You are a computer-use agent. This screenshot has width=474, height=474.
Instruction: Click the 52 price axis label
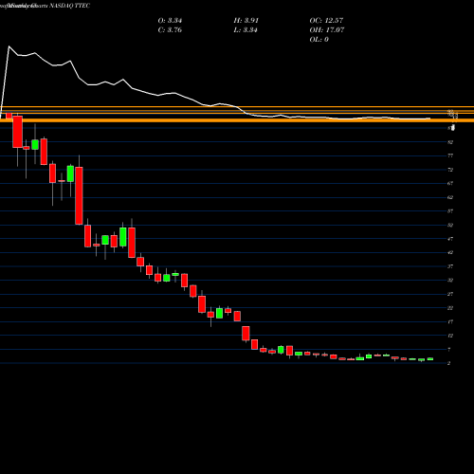coord(450,225)
